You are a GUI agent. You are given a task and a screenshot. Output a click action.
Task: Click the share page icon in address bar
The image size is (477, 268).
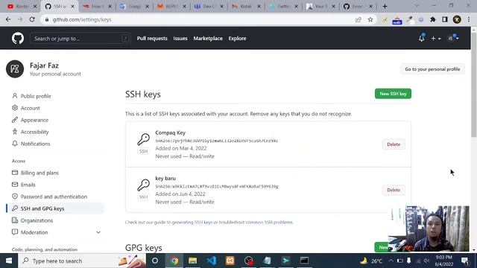coord(358,19)
